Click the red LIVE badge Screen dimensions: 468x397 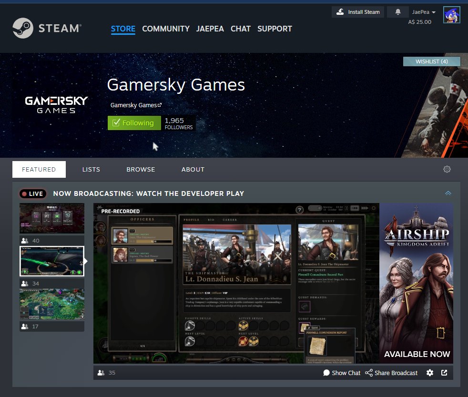pos(33,193)
